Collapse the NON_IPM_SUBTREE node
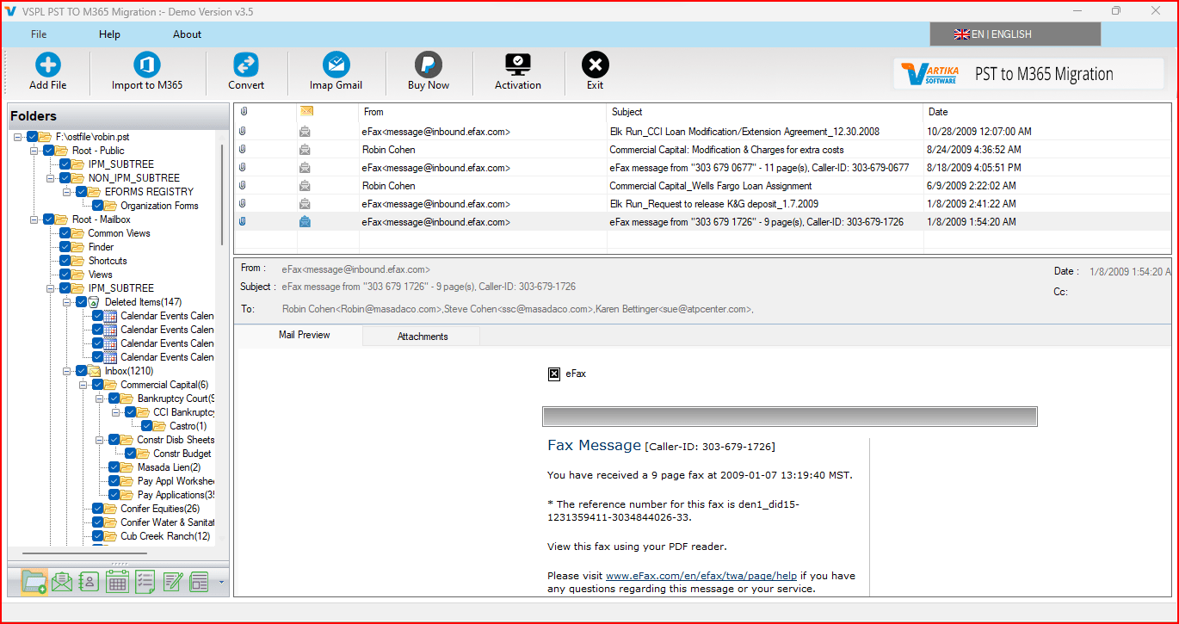 (x=51, y=178)
